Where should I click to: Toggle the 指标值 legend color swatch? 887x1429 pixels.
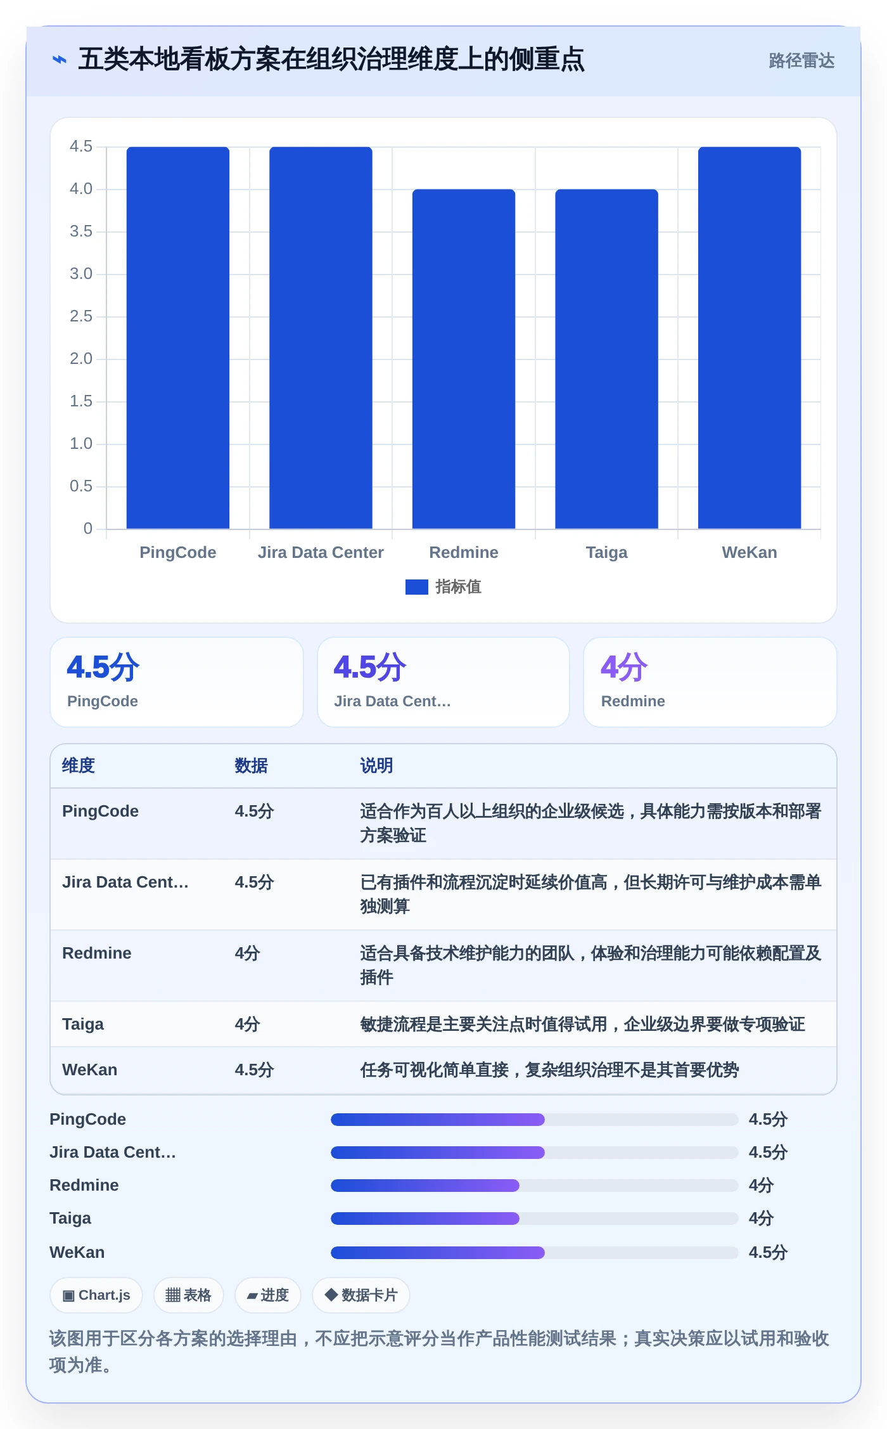tap(417, 587)
